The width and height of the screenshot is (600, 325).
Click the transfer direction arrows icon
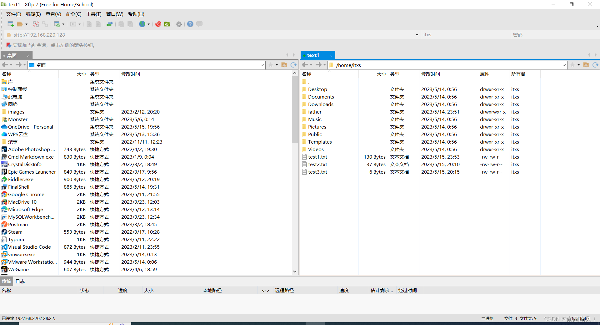pos(110,24)
